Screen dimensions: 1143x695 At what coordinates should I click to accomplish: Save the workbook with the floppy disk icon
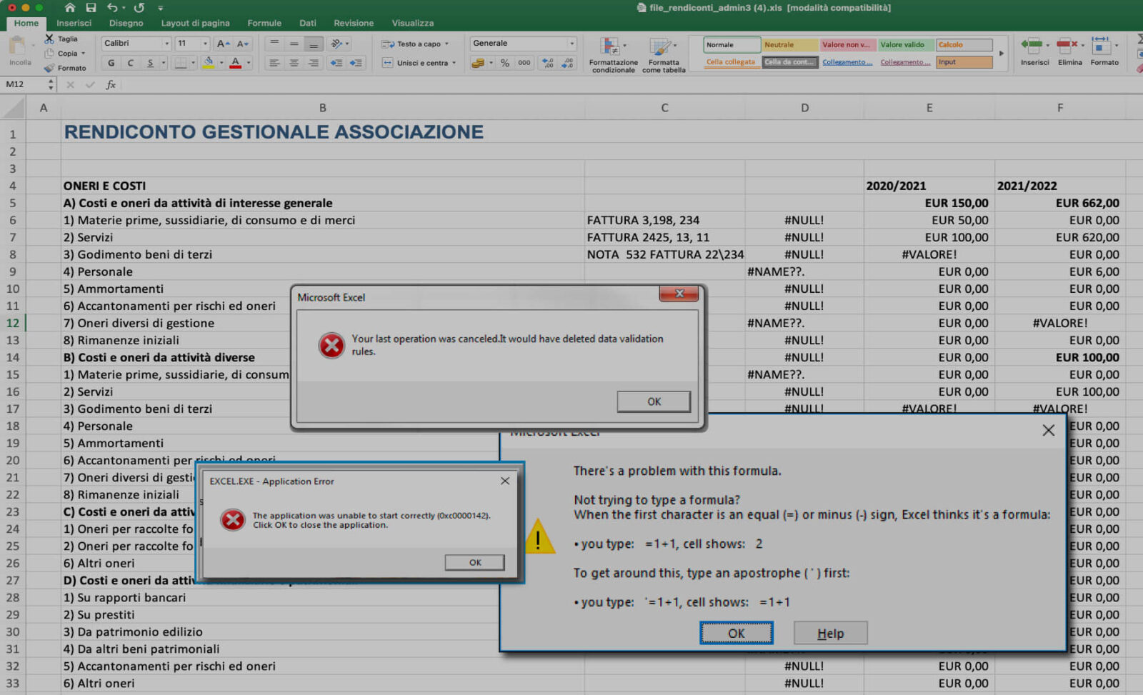pyautogui.click(x=91, y=7)
